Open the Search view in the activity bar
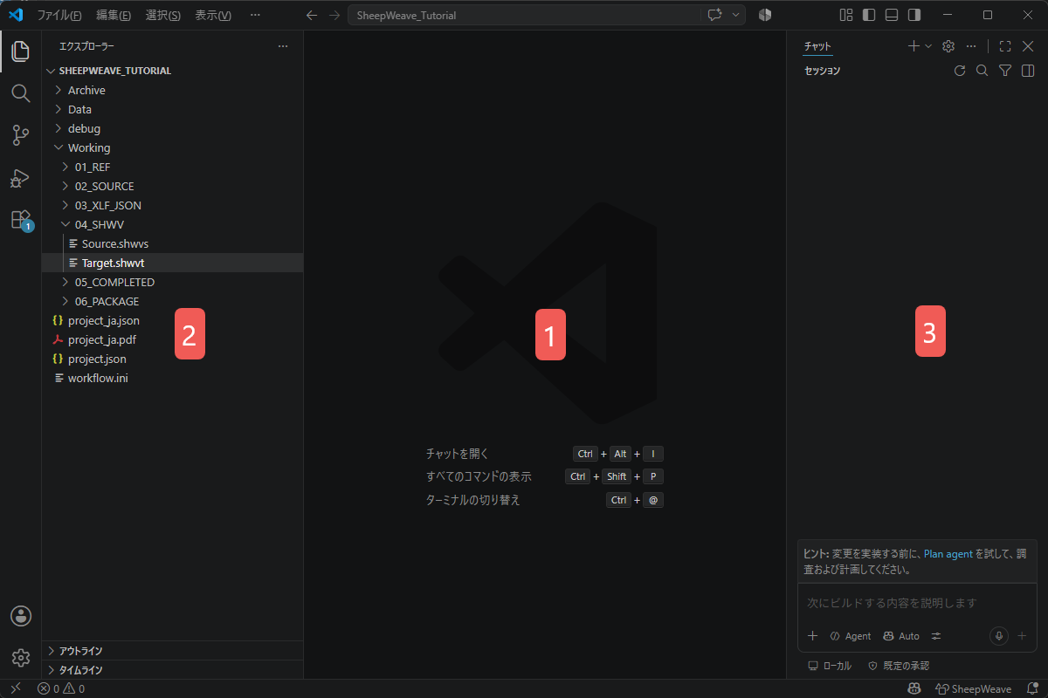Viewport: 1048px width, 698px height. click(x=21, y=93)
